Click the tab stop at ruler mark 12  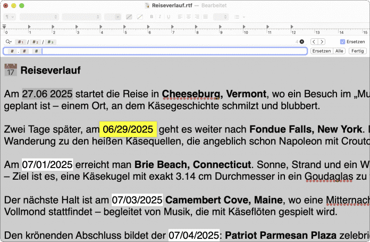[292, 27]
